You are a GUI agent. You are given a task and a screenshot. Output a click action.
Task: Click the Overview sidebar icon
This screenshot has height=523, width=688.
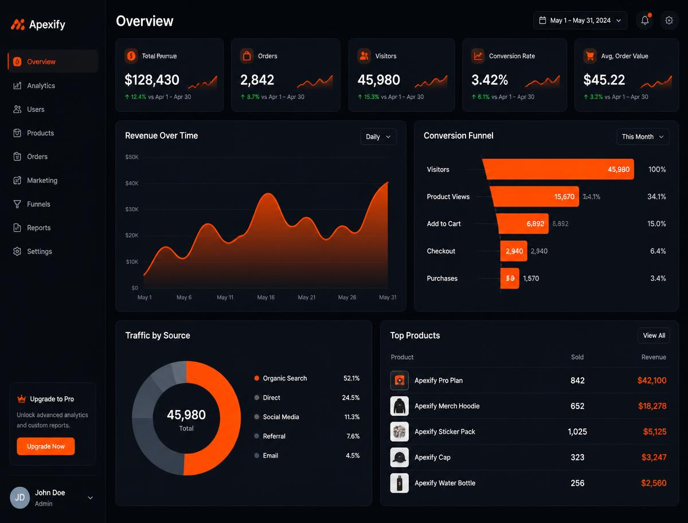click(17, 61)
